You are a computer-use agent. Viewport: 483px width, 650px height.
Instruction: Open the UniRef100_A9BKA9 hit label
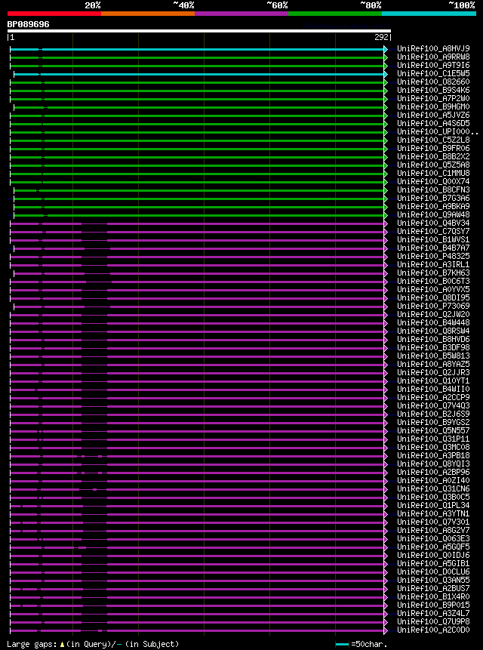pos(433,206)
